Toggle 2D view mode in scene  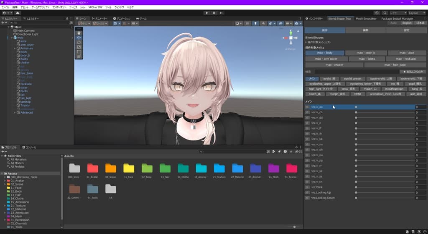click(247, 23)
